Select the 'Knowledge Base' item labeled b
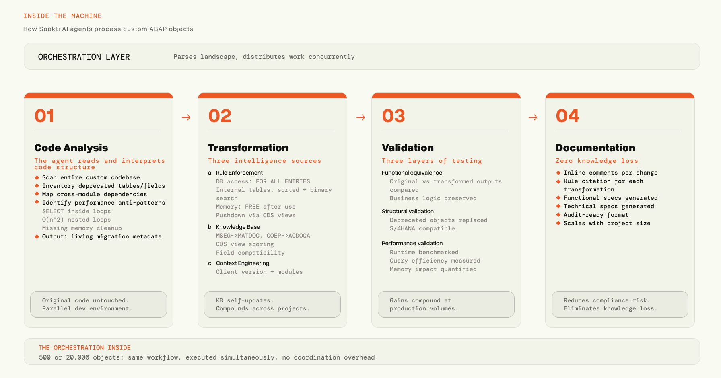 coord(238,227)
